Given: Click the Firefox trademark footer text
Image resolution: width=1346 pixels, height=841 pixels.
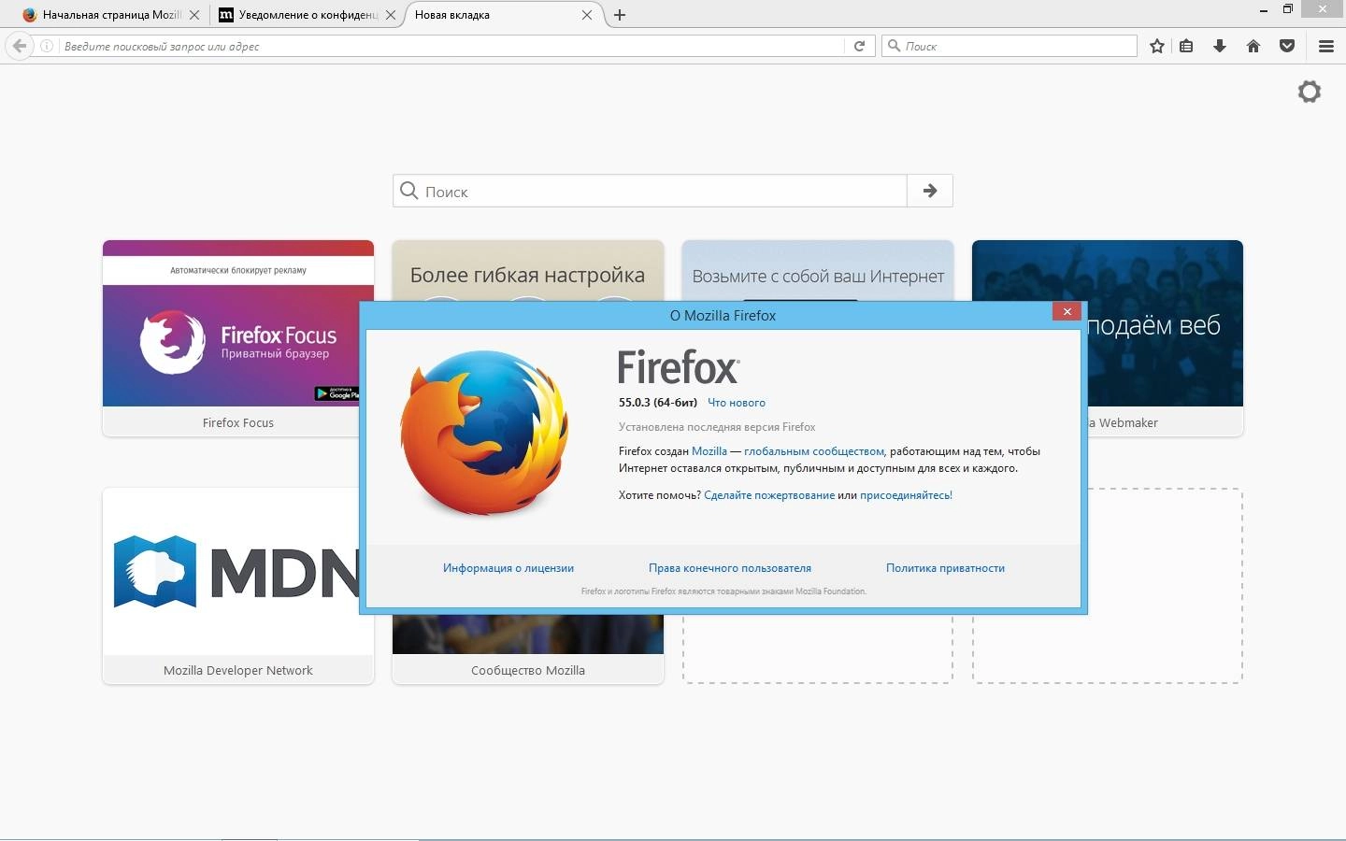Looking at the screenshot, I should [723, 592].
